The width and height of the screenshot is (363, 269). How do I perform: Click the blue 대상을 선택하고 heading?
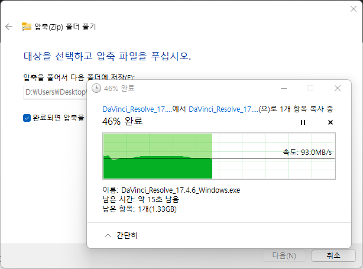(x=107, y=56)
